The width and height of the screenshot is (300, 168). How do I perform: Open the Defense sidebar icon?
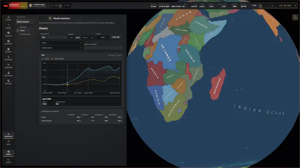8,82
